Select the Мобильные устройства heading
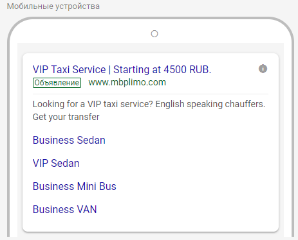The height and width of the screenshot is (240, 298). pos(53,6)
